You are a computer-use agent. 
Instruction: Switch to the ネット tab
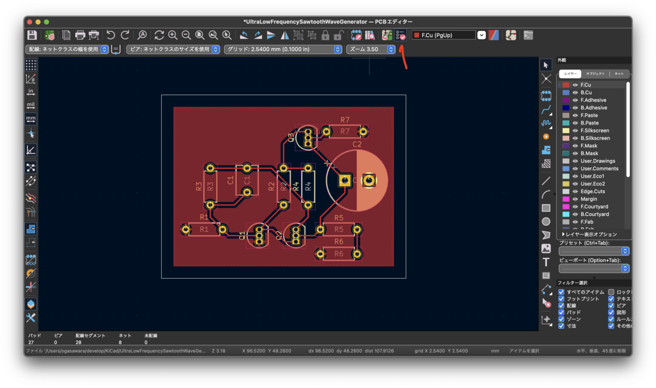[619, 73]
